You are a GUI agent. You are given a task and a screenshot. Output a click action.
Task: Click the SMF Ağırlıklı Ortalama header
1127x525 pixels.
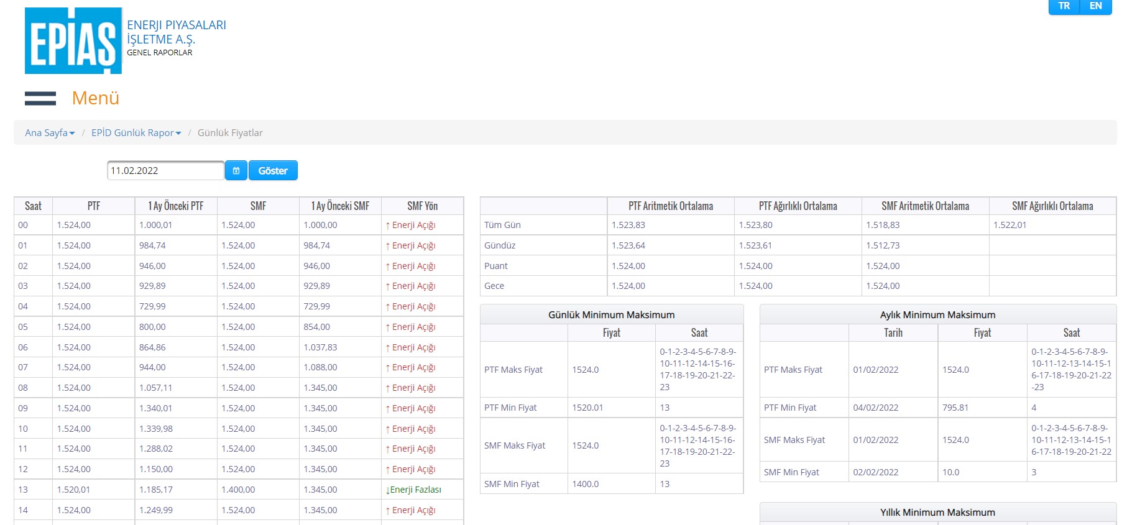(1052, 206)
